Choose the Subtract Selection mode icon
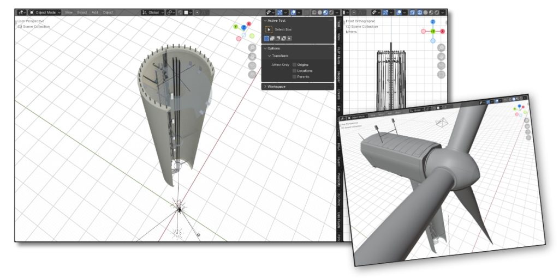This screenshot has height=279, width=559. click(278, 39)
